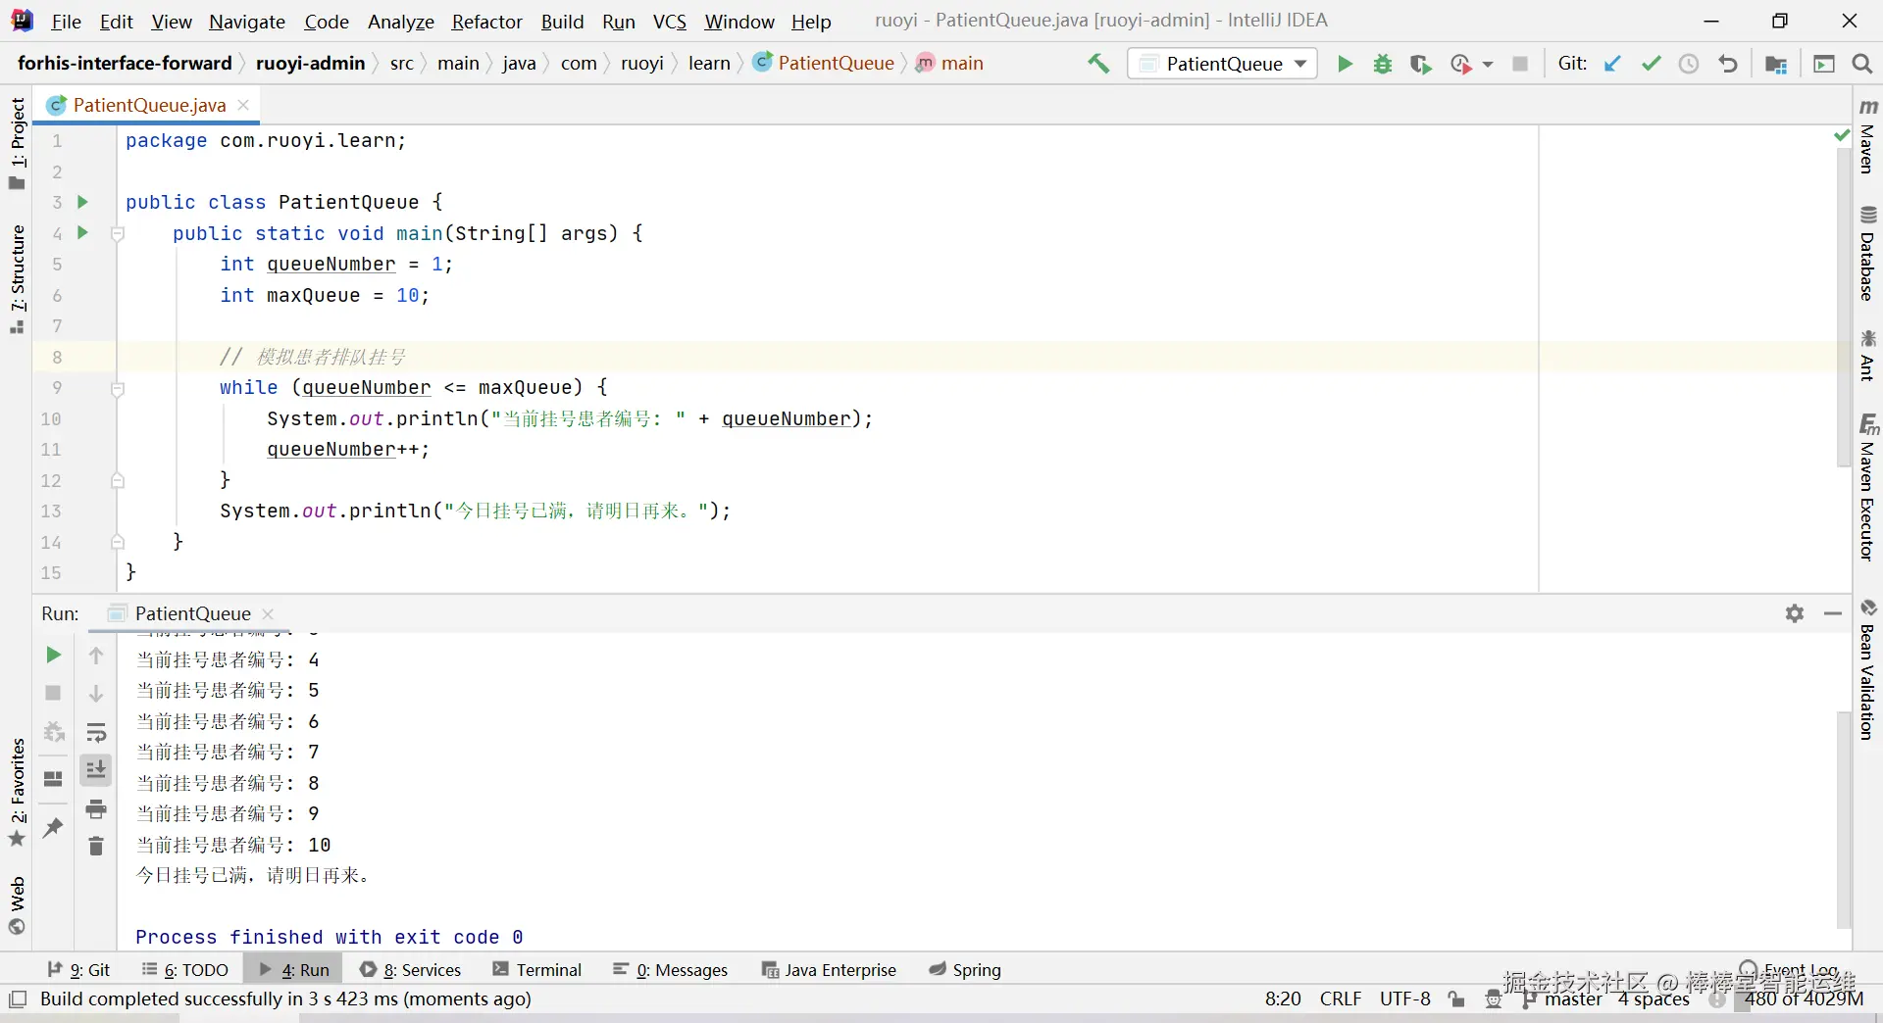The height and width of the screenshot is (1023, 1883).
Task: Click the Git Rollback undo arrow
Action: (1728, 64)
